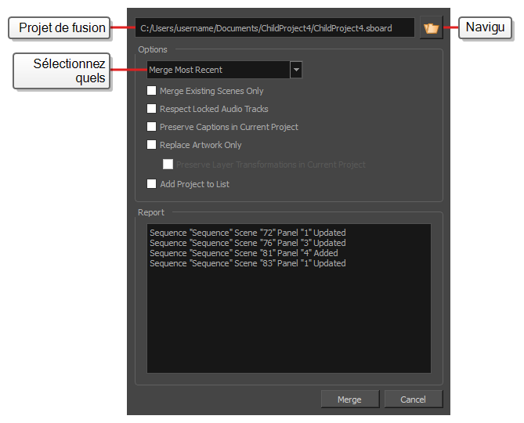This screenshot has height=423, width=524.
Task: Click the "Navigu" callout label
Action: [486, 28]
